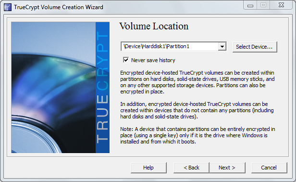This screenshot has height=182, width=296.
Task: Proceed with the Next > button
Action: [x=227, y=168]
